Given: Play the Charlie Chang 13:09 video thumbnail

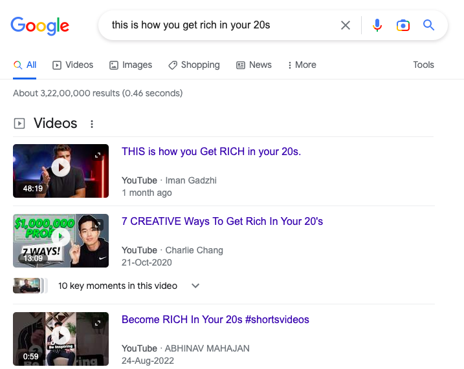Looking at the screenshot, I should click(61, 241).
